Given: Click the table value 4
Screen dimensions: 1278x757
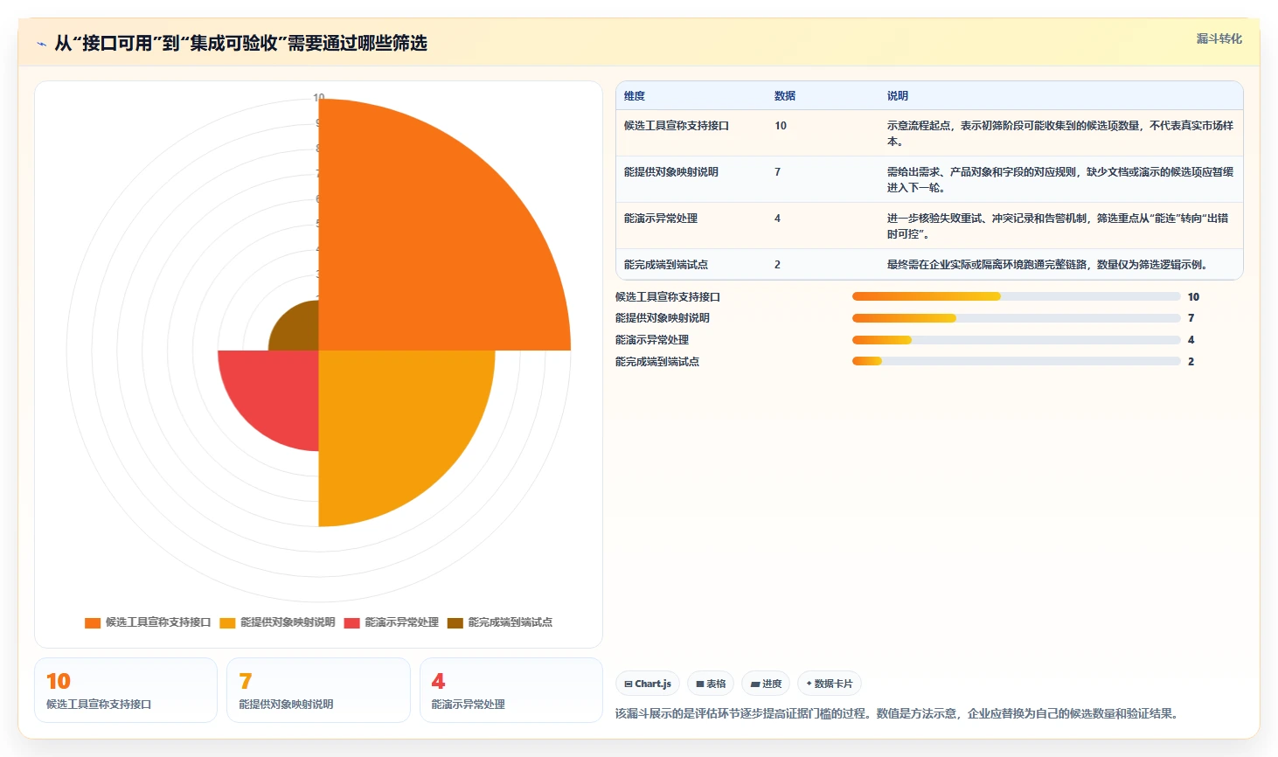Looking at the screenshot, I should [777, 219].
